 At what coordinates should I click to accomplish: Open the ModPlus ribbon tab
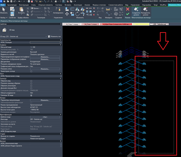coord(163,5)
